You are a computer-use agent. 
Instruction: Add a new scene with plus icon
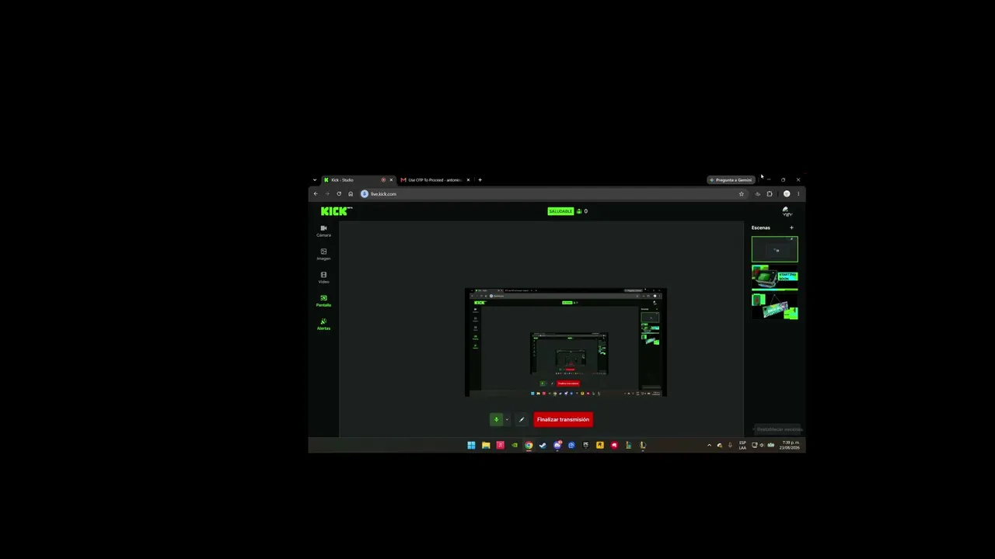tap(791, 227)
